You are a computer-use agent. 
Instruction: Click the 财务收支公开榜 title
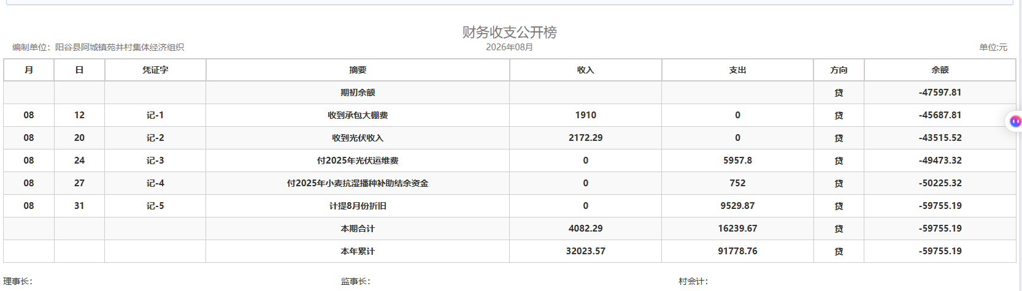click(x=510, y=32)
